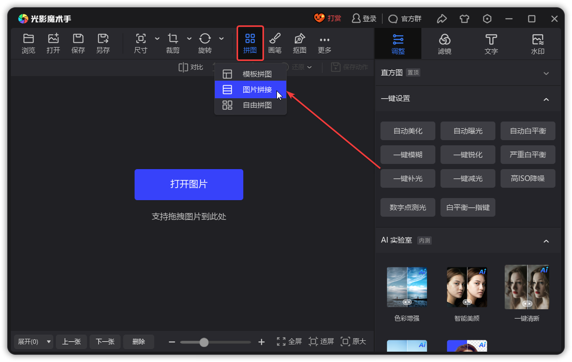Select the 抠图 cutout tool
The image size is (572, 362).
(x=300, y=43)
